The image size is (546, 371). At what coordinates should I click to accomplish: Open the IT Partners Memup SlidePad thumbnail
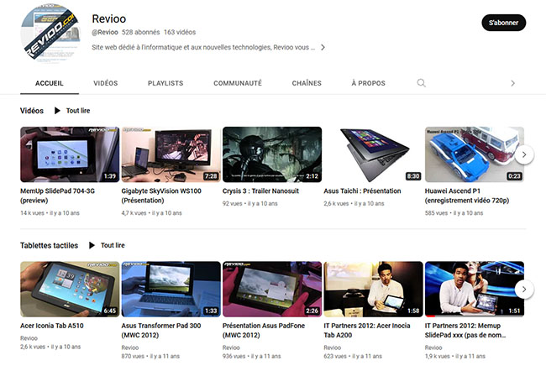(x=475, y=290)
